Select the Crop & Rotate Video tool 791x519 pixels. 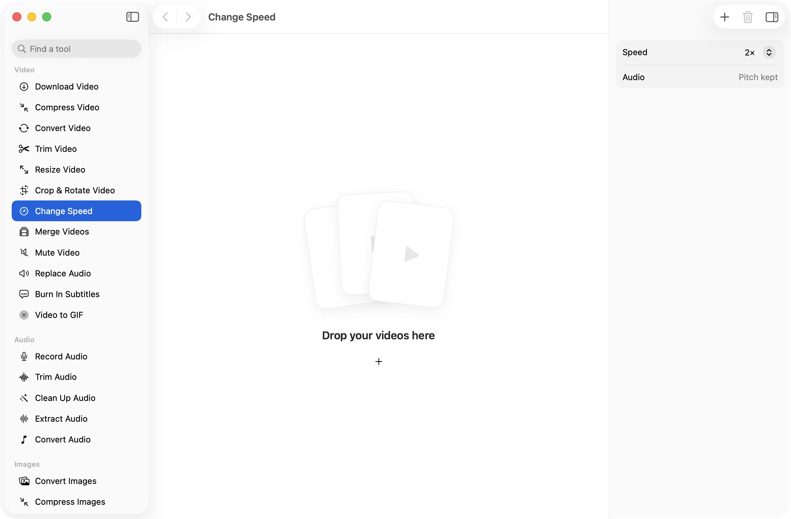click(77, 190)
